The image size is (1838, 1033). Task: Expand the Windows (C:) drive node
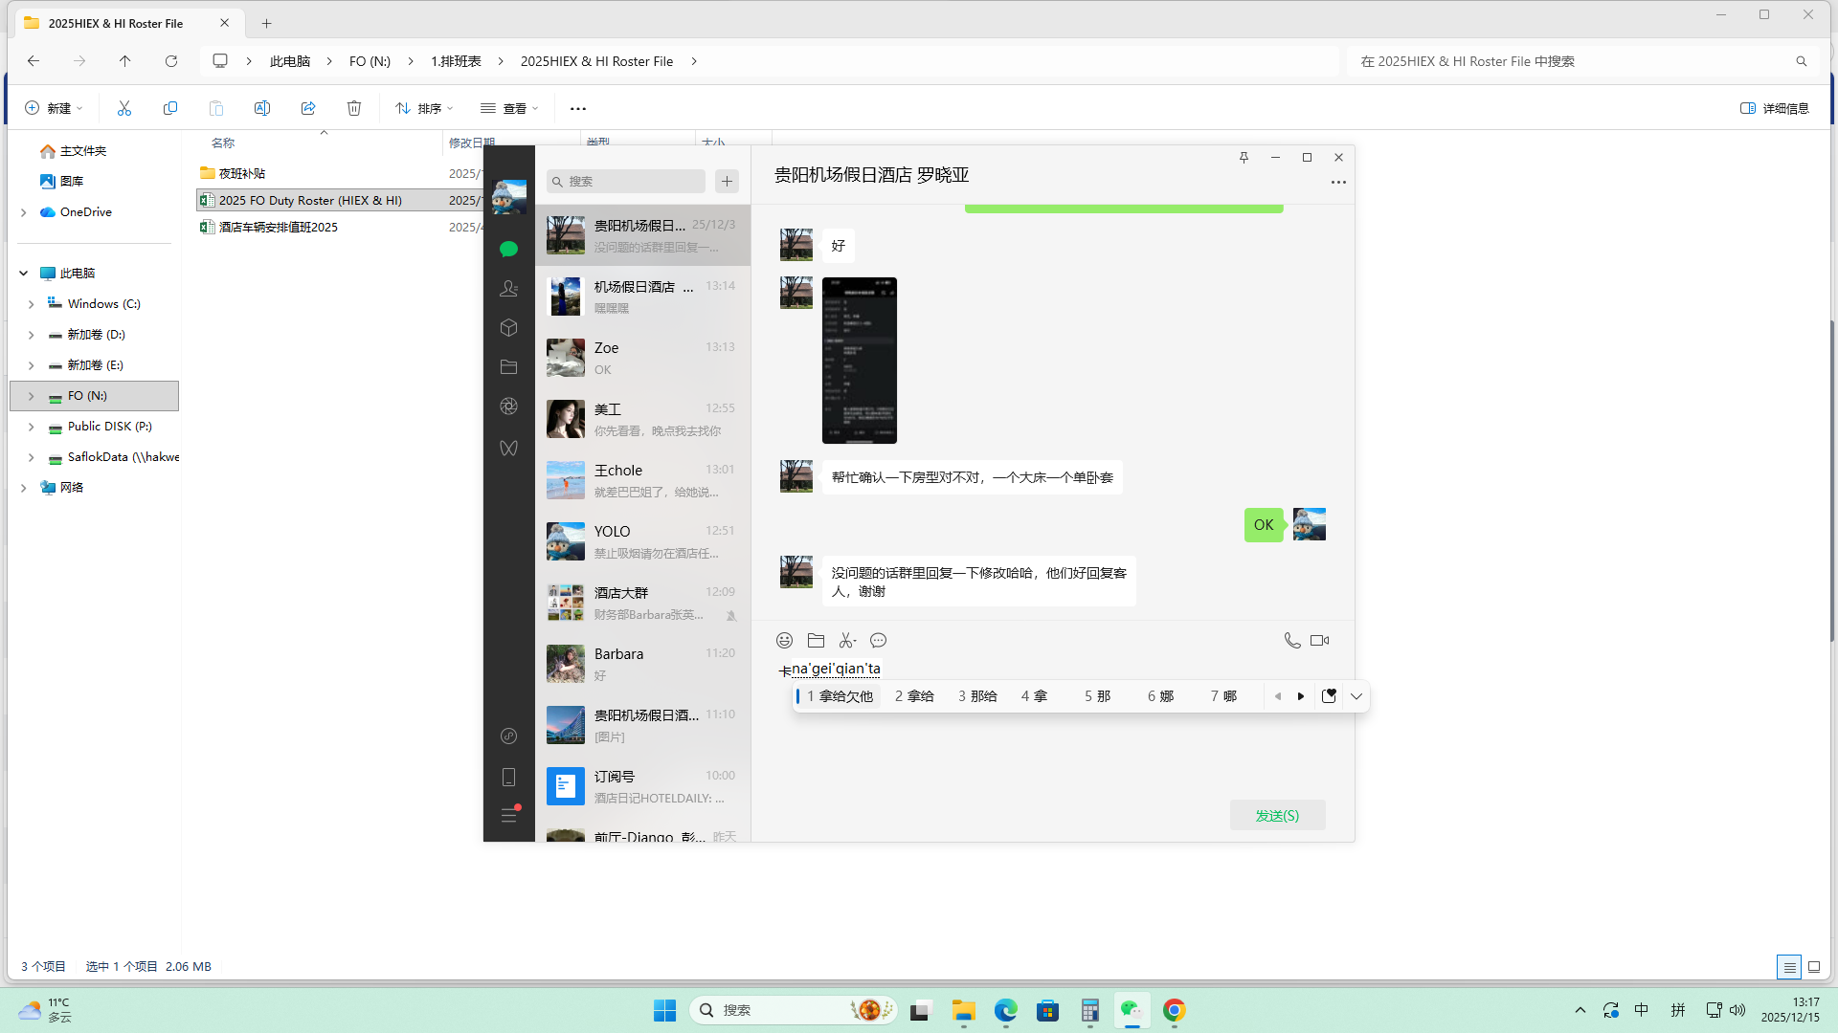point(31,304)
